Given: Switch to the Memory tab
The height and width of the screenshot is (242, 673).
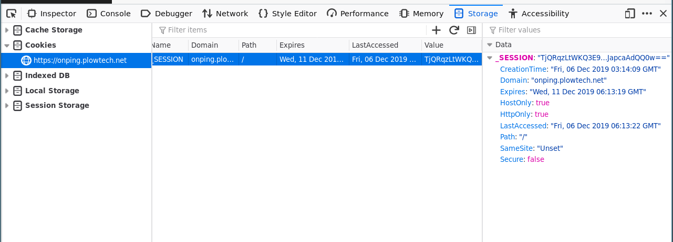Looking at the screenshot, I should [x=421, y=14].
